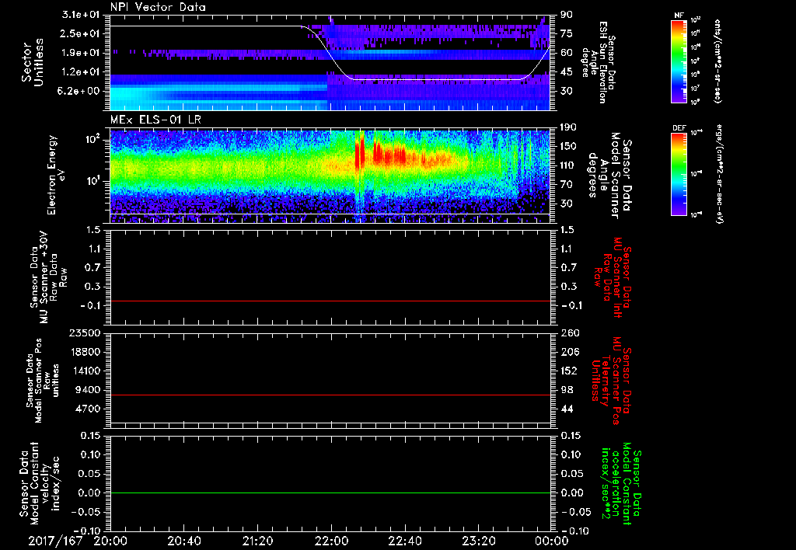796x550 pixels.
Task: Click the 21:20 time axis label
Action: 257,540
